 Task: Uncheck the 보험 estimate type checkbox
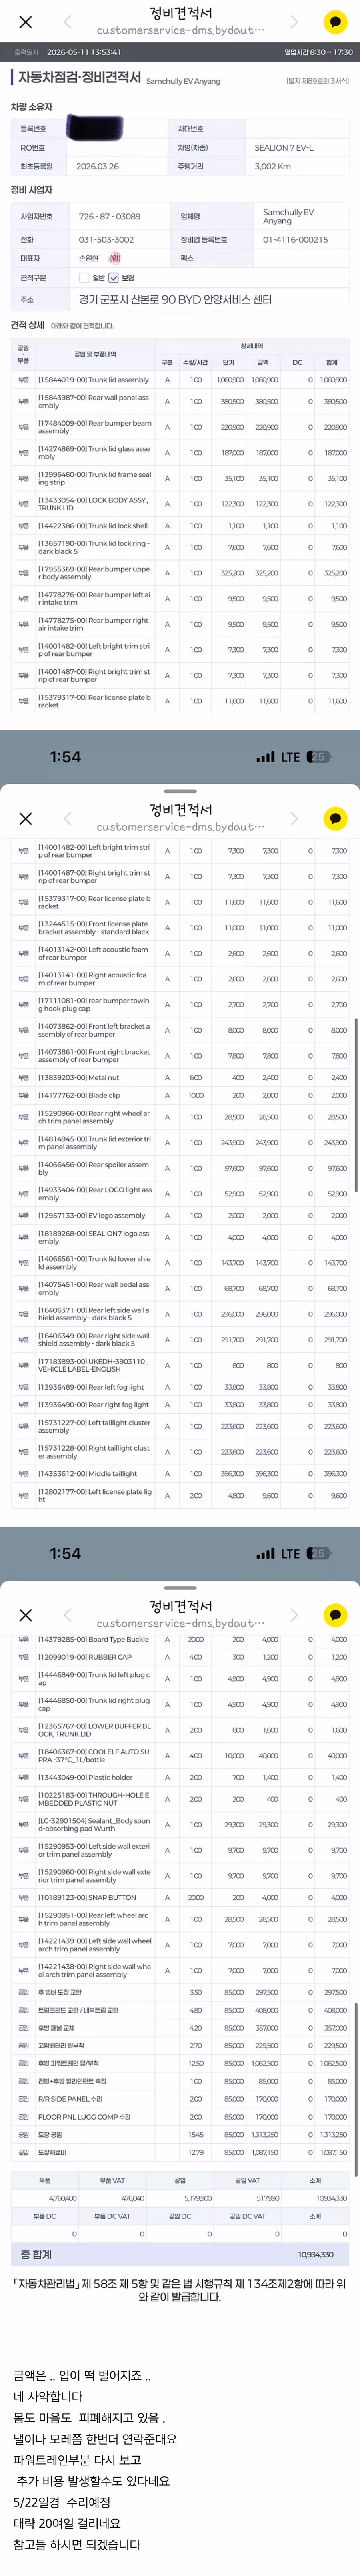click(113, 277)
